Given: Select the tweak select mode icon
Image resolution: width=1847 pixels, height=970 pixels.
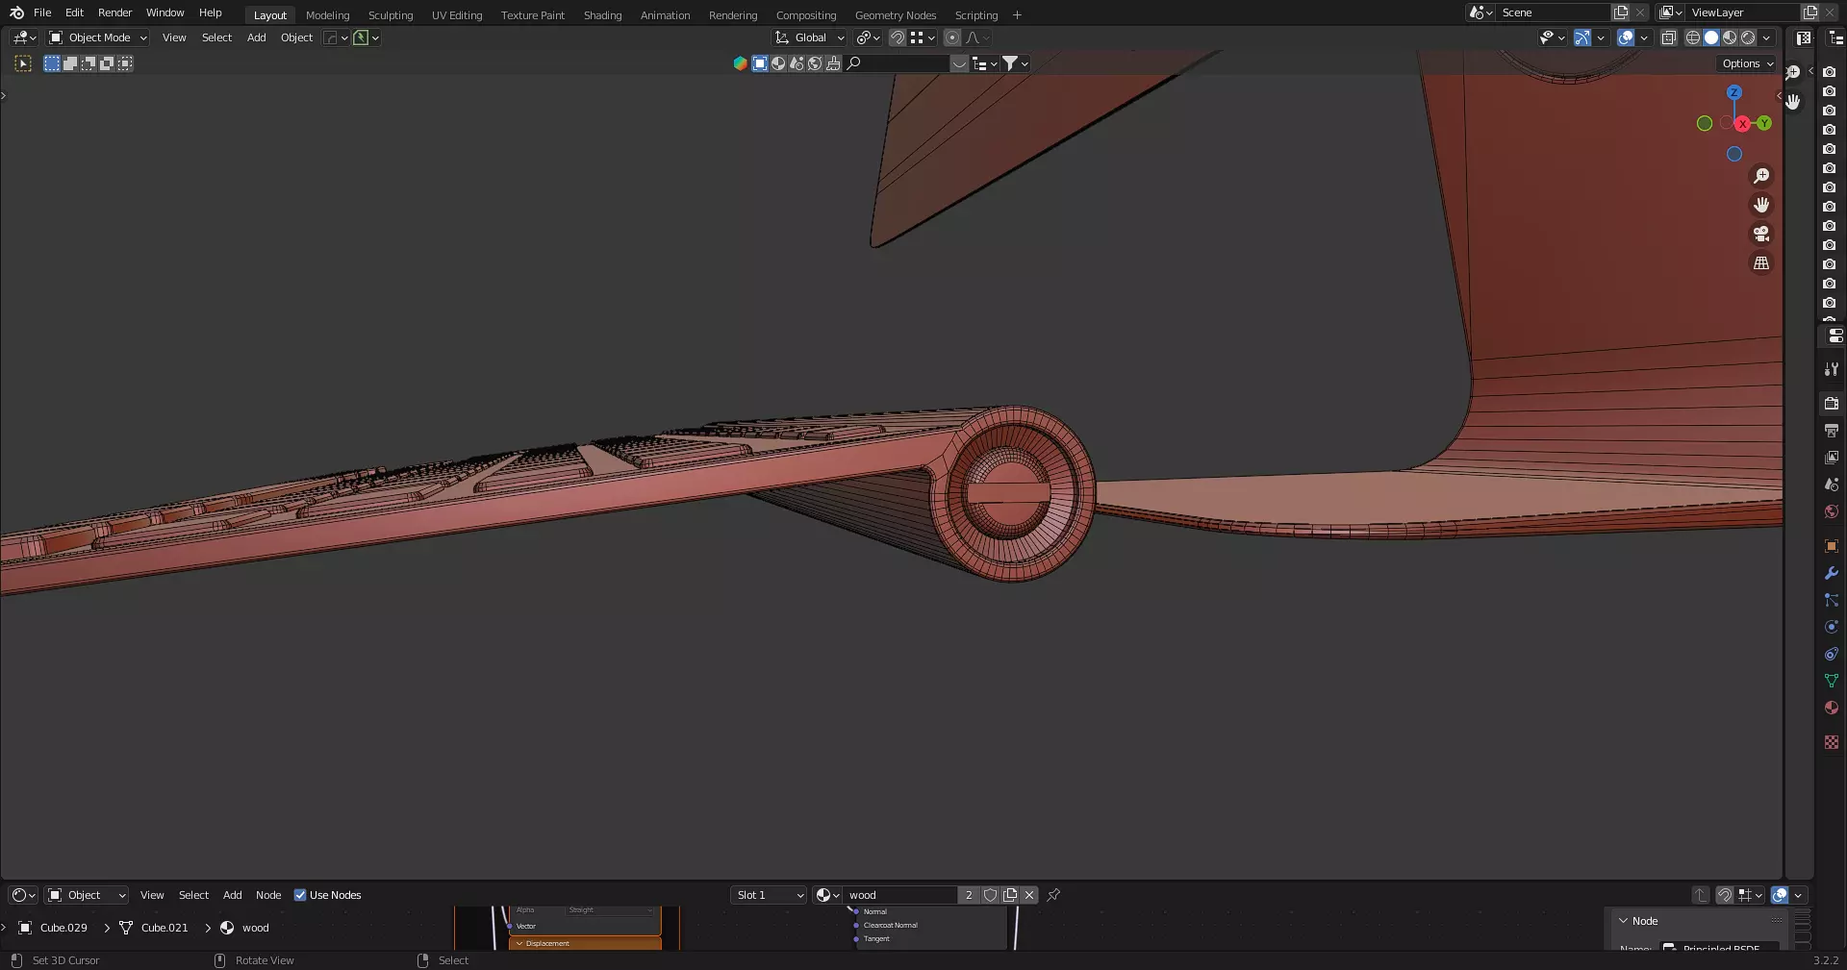Looking at the screenshot, I should [23, 63].
